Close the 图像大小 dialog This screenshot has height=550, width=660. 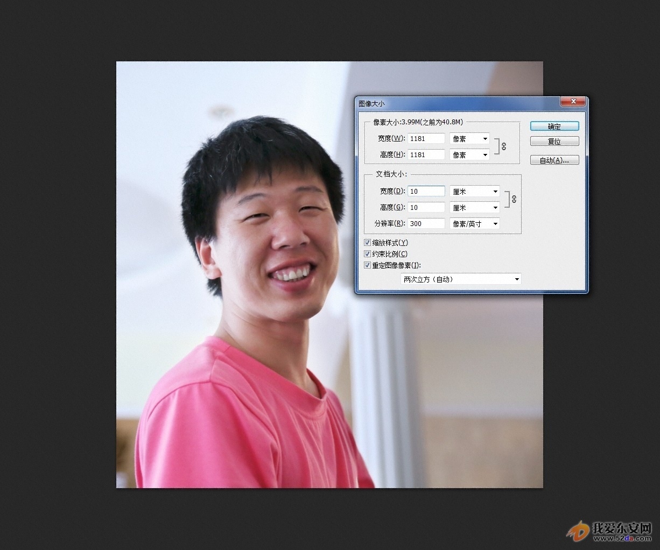[573, 101]
